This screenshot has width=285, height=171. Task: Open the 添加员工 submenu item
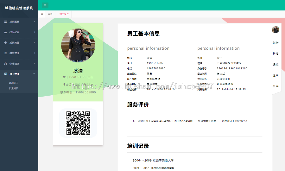[x=13, y=83]
